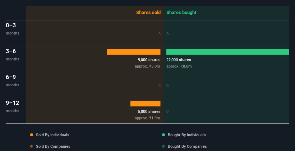Click the striped Sold By Companies legend icon

[32, 146]
